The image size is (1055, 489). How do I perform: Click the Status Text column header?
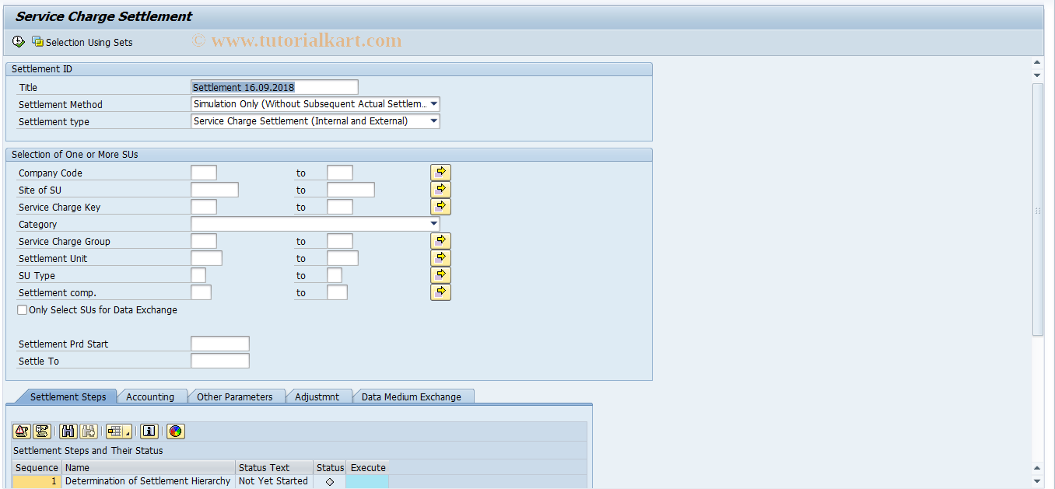275,467
